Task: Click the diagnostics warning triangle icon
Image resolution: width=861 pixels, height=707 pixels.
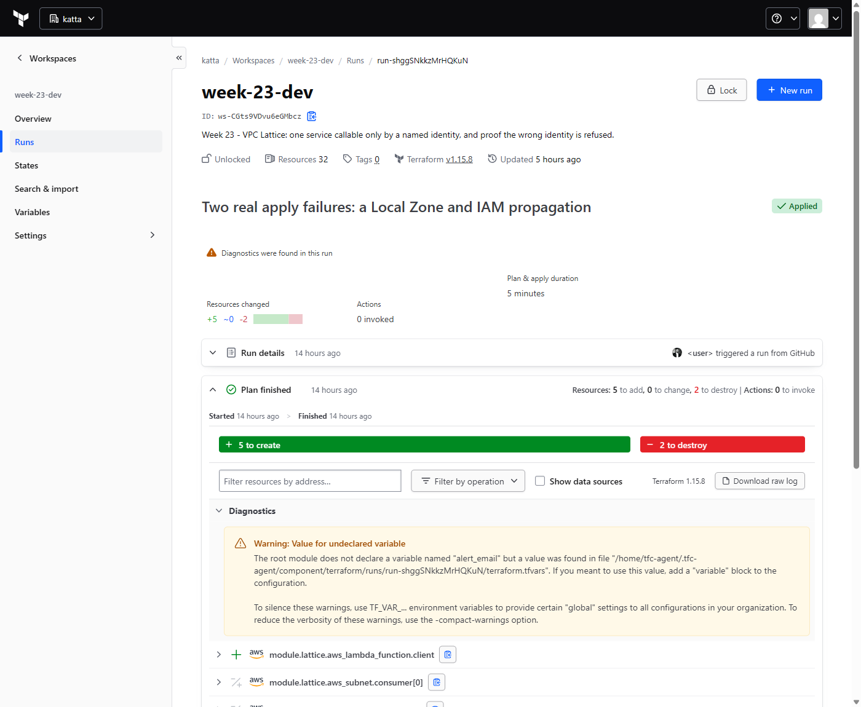Action: tap(212, 253)
